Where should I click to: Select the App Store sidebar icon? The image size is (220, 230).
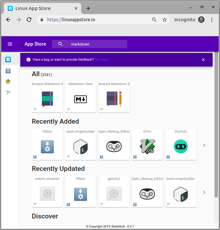click(x=8, y=59)
